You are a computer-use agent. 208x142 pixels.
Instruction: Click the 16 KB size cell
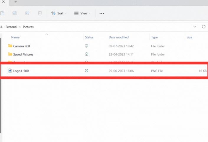[x=202, y=71]
